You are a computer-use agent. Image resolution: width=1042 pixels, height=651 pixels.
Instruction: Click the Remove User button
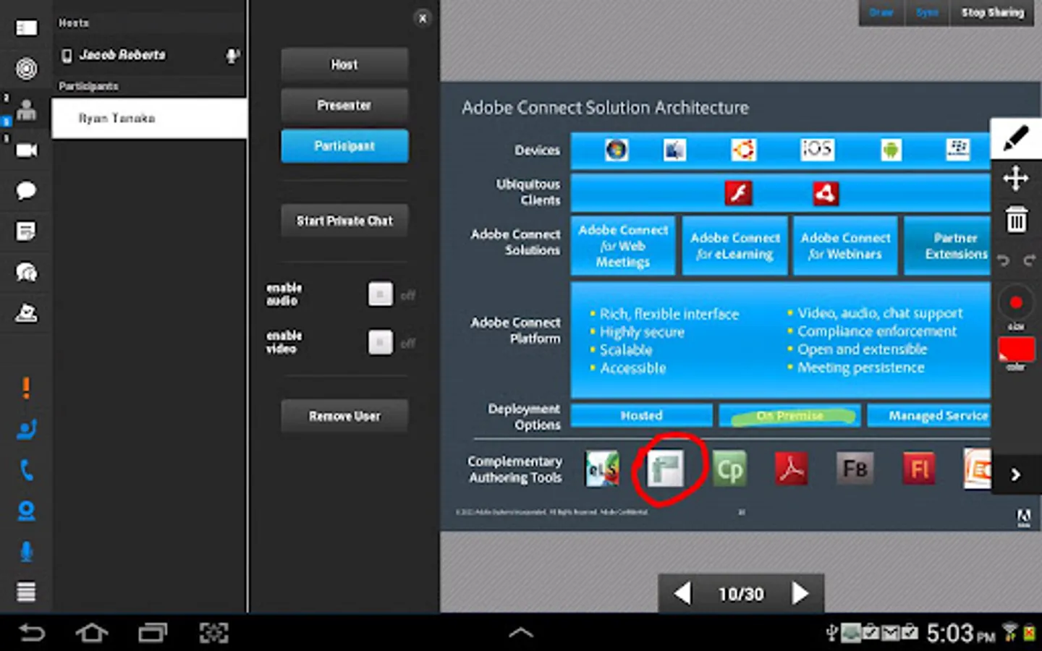click(x=344, y=416)
